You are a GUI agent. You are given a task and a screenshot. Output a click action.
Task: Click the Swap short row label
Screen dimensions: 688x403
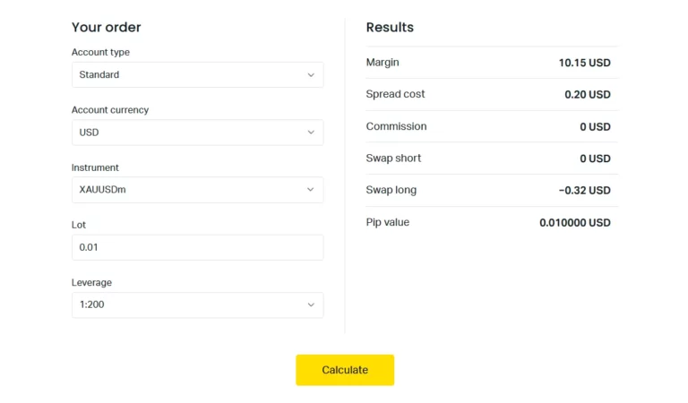tap(393, 159)
